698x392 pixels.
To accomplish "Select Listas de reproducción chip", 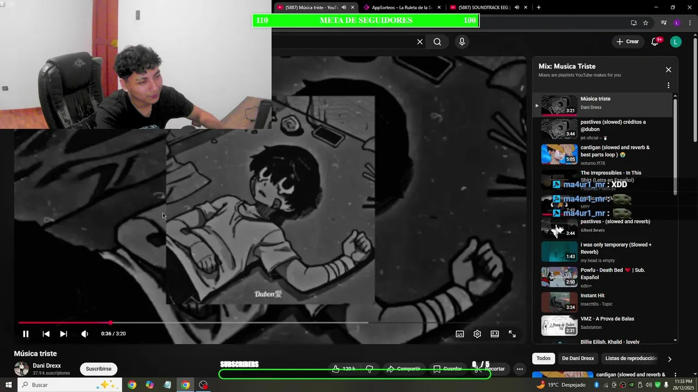I will coord(631,358).
